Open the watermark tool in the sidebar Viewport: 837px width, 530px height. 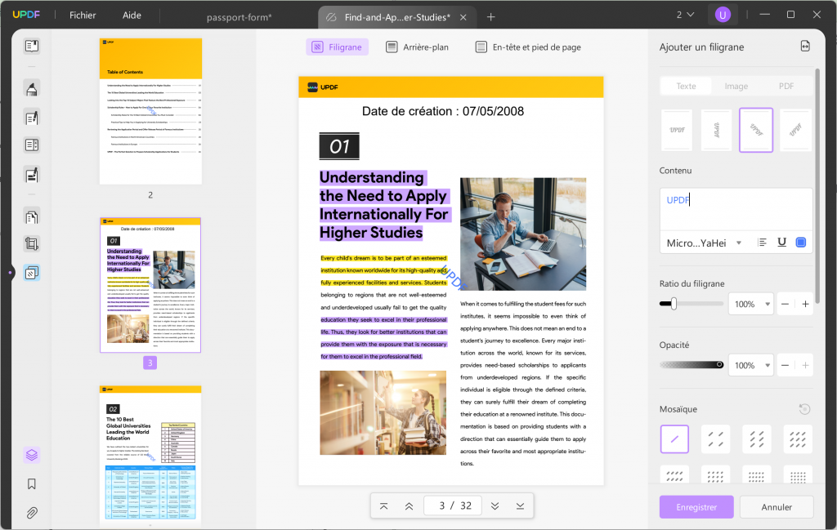point(31,272)
